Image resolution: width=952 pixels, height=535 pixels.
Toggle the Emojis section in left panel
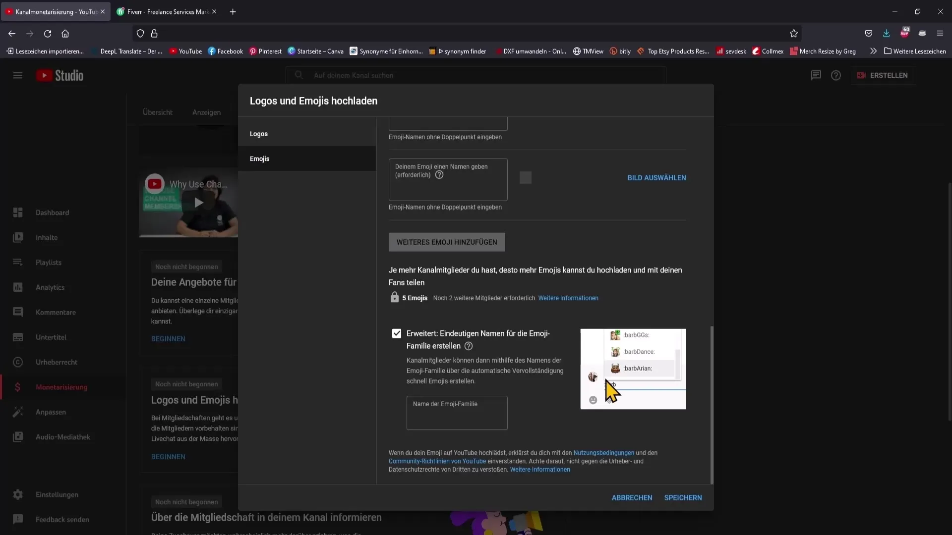pyautogui.click(x=260, y=158)
